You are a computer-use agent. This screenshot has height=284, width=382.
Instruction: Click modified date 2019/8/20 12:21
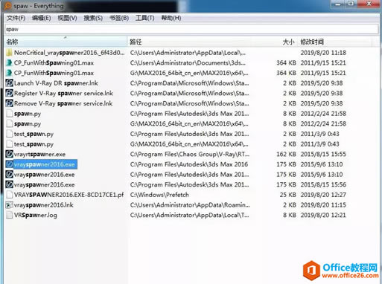[323, 215]
